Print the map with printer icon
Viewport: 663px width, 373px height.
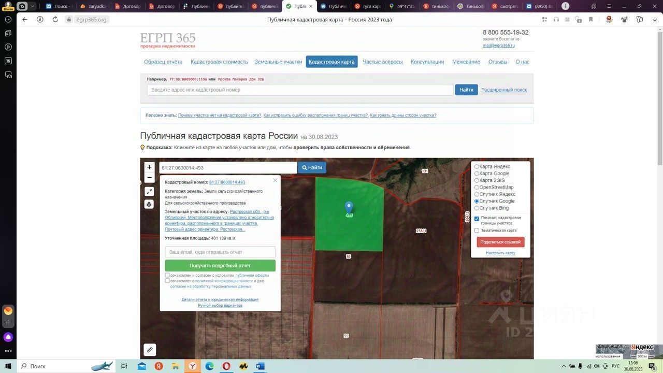tap(149, 204)
